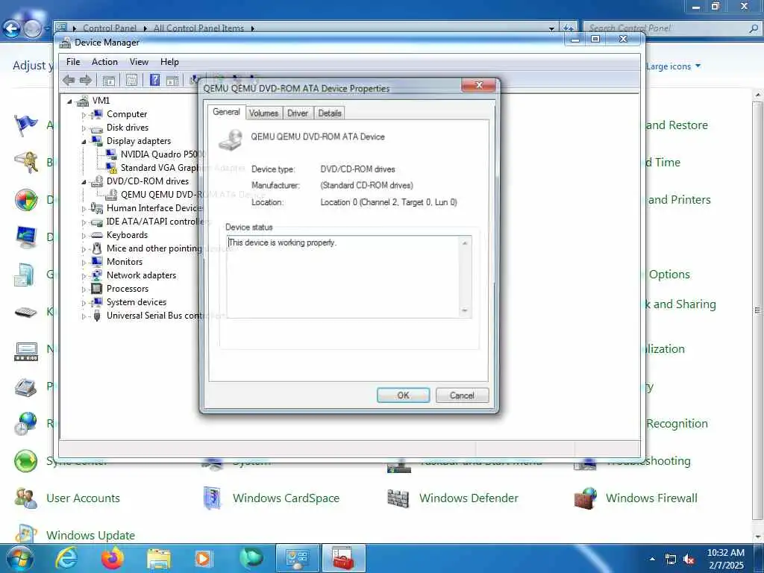Click Control Panel in the address breadcrumb
This screenshot has height=573, width=764.
pos(110,28)
